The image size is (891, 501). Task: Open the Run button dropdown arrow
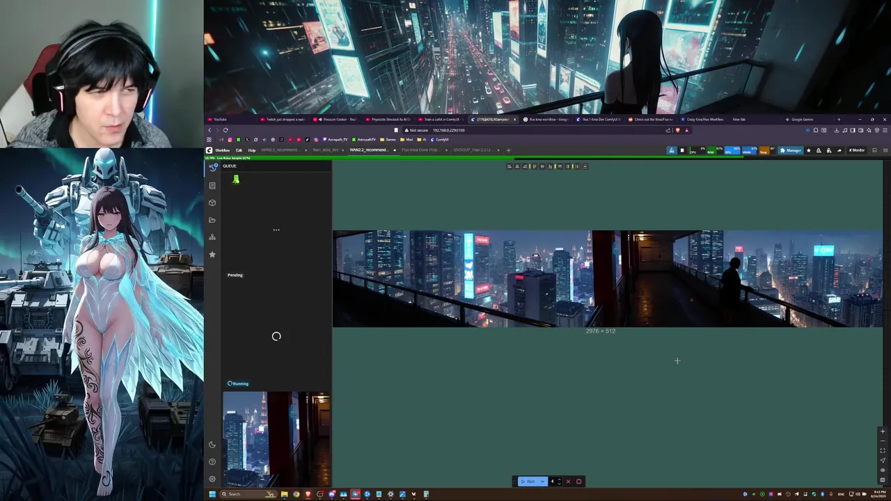pyautogui.click(x=542, y=482)
